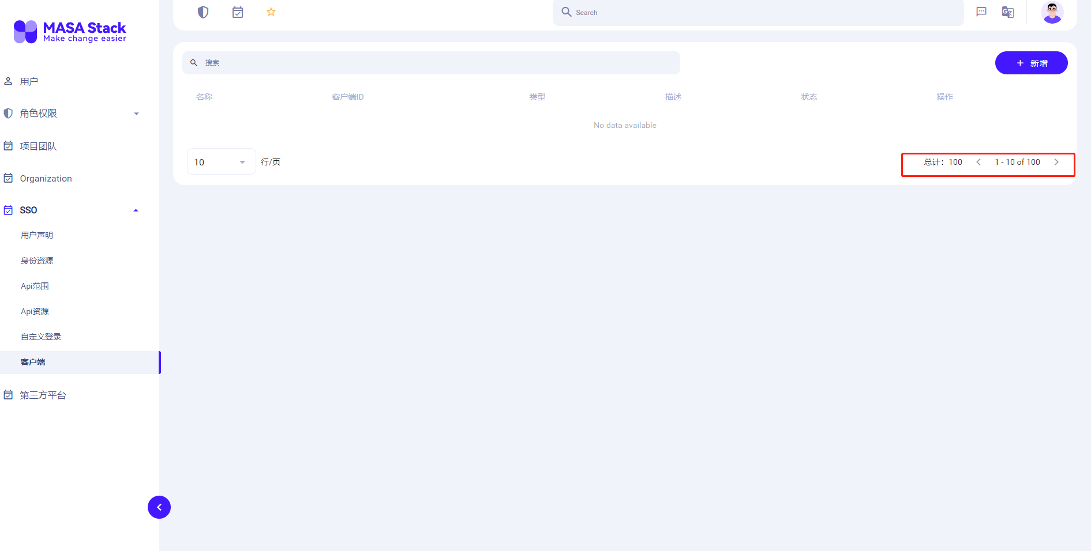This screenshot has height=551, width=1091.
Task: Click the yellow star favorites icon
Action: click(271, 12)
